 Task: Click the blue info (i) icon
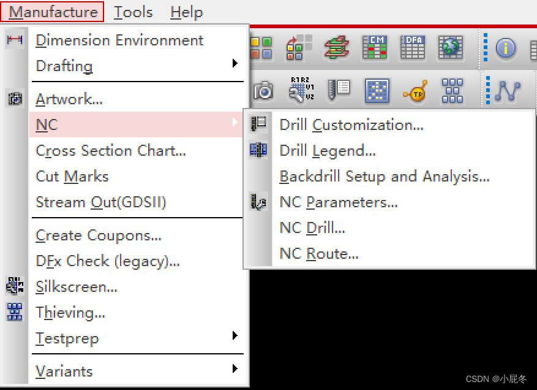pyautogui.click(x=506, y=48)
